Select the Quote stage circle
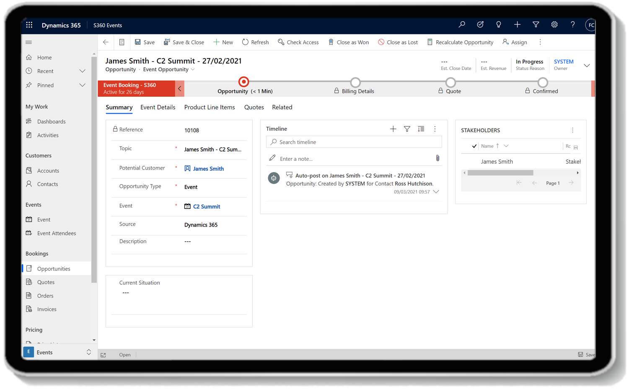 450,82
